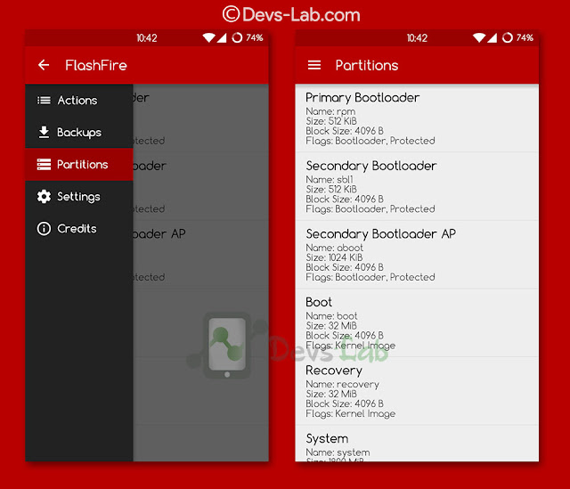Tap cellular signal icon on left phone
This screenshot has width=570, height=489.
222,37
